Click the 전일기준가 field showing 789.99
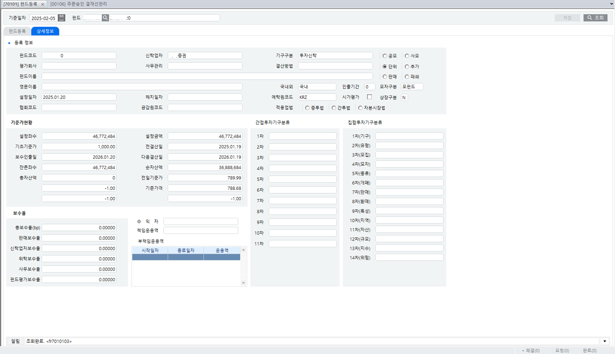This screenshot has height=354, width=615. [x=205, y=177]
